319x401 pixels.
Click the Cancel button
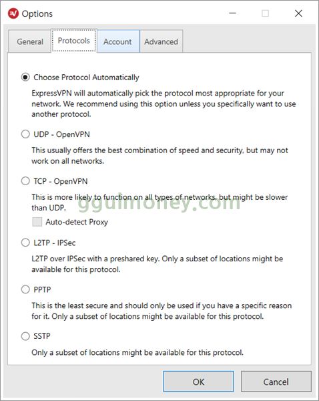[x=276, y=382]
